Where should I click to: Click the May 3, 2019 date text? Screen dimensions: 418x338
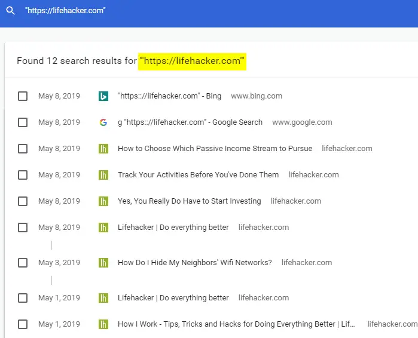pyautogui.click(x=59, y=263)
